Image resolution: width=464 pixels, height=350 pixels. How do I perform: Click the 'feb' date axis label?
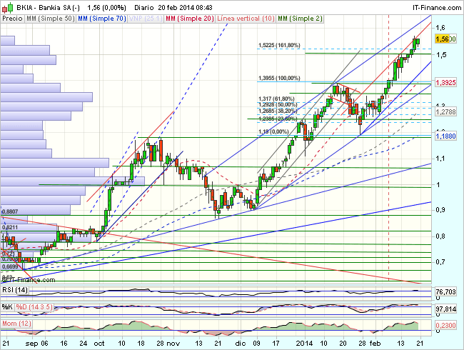[375, 344]
